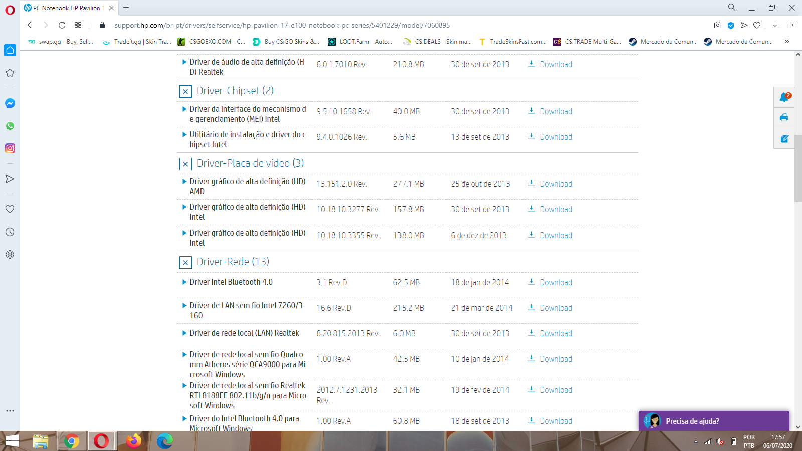The height and width of the screenshot is (451, 802).
Task: Expand Intel 7260/3160 wireless LAN row
Action: pos(184,306)
